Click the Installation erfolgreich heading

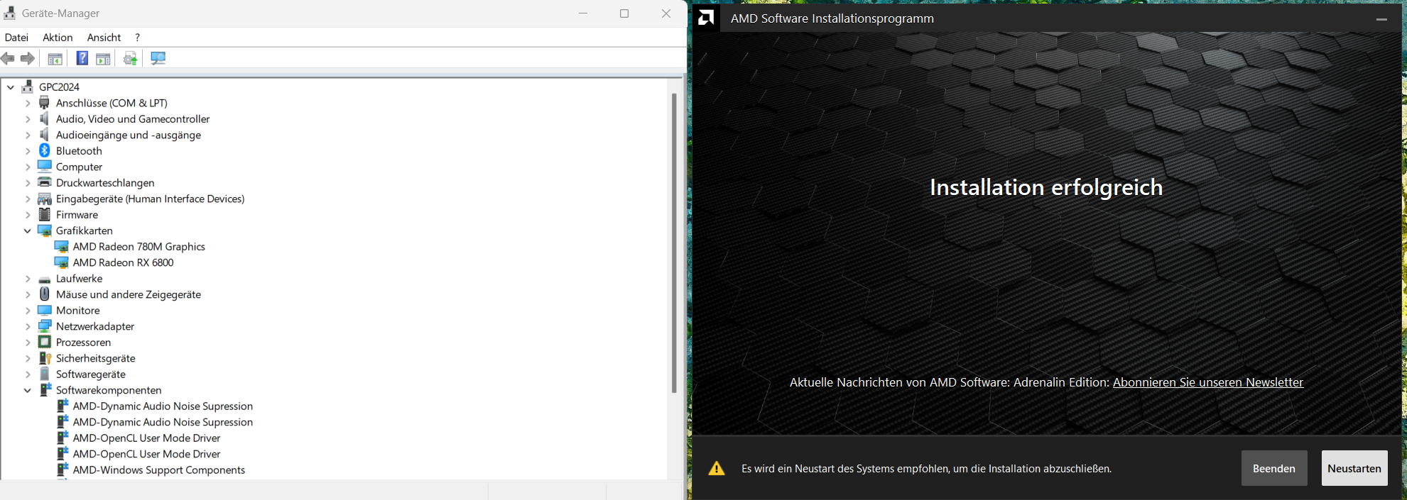[x=1046, y=187]
